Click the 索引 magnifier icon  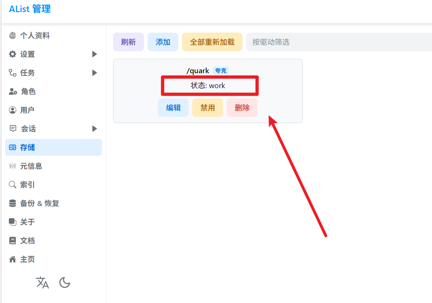pos(13,185)
